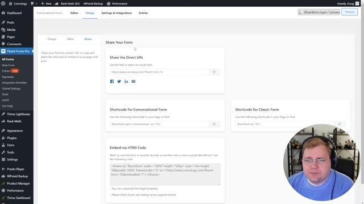This screenshot has width=364, height=204.
Task: Open SMTP submenu item
Action: point(5,100)
